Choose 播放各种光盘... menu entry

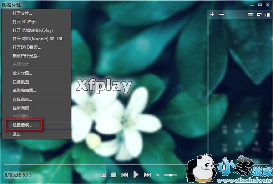tap(36, 55)
